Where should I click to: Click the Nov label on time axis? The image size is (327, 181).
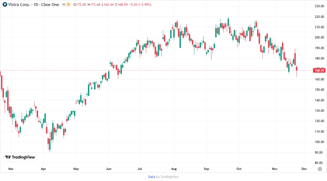click(275, 169)
